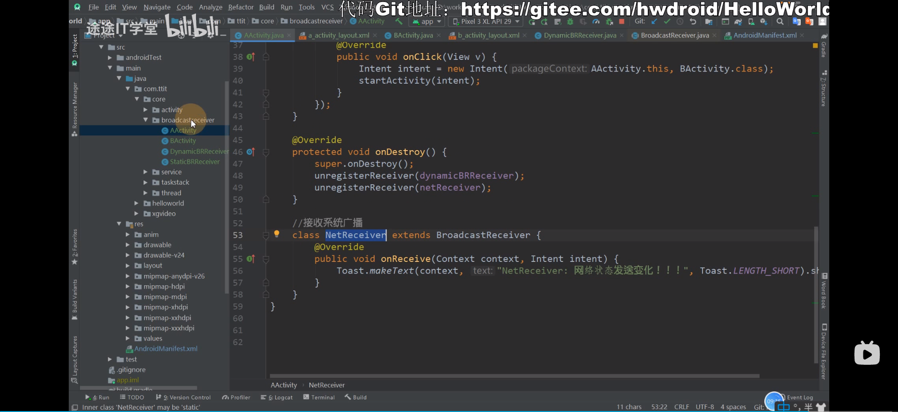Screen dimensions: 898x412
Task: Click the Rerun app icon in the toolbar
Action: pos(532,22)
